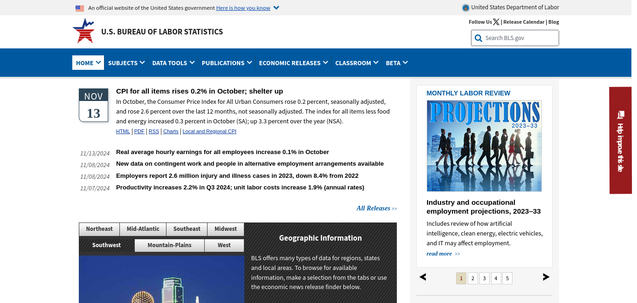
Task: Click the search magnifier icon
Action: coord(478,38)
